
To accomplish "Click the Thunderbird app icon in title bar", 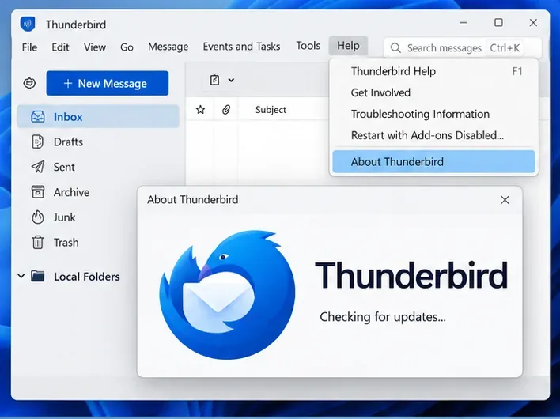I will 28,24.
